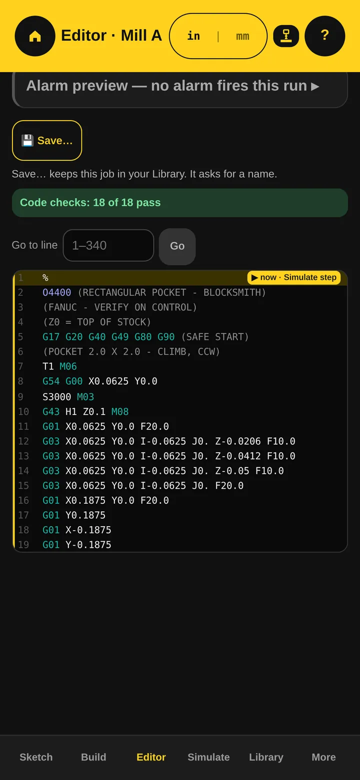
Task: Select comment POCKET 2.0 X 2.0 - CLIMB, CCW
Action: (x=180, y=352)
